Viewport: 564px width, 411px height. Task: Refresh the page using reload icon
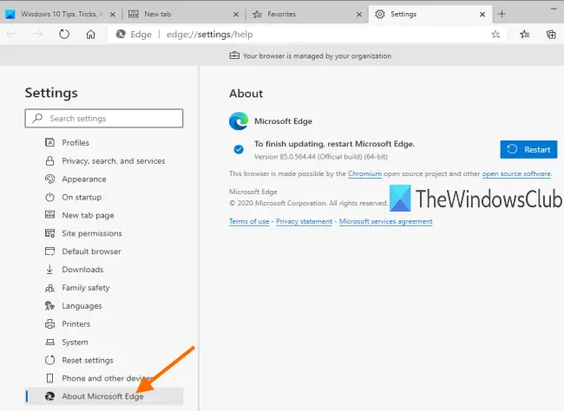(x=64, y=34)
